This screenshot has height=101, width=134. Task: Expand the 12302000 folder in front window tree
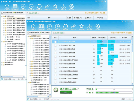(x=30, y=62)
